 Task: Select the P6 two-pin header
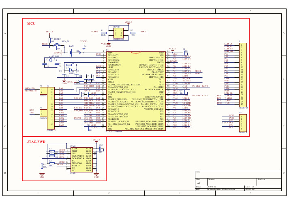click(43, 113)
